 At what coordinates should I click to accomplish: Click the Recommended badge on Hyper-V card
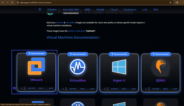pos(119,54)
